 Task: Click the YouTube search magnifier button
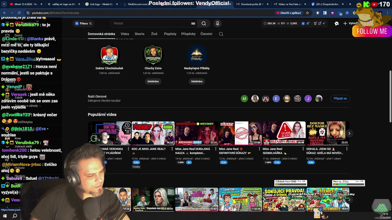coord(204,24)
